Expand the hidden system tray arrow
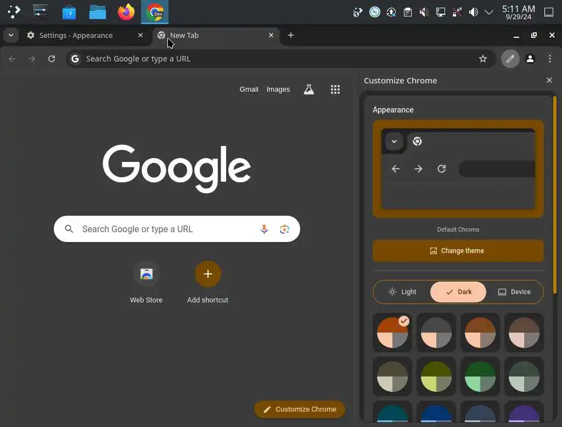Viewport: 562px width, 427px height. (x=489, y=12)
